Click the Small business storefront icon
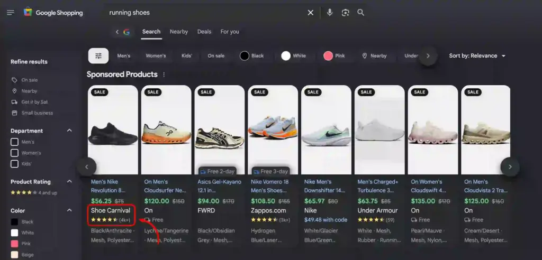Screen dimensions: 542x260 (x=14, y=113)
